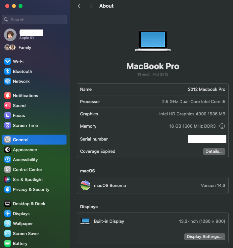Click the macOS Sonoma label

(110, 185)
